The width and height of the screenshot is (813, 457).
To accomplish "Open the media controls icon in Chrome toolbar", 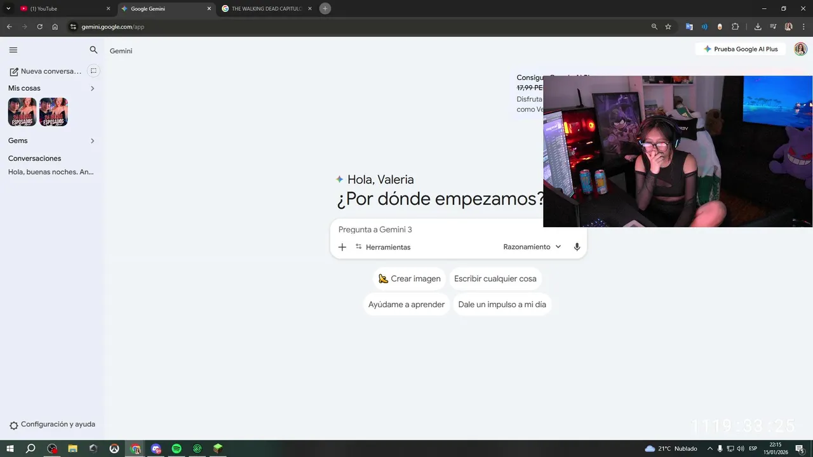I will coord(773,27).
